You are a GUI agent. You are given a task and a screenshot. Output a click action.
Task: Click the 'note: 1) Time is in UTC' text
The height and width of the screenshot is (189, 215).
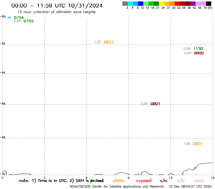click(x=43, y=181)
